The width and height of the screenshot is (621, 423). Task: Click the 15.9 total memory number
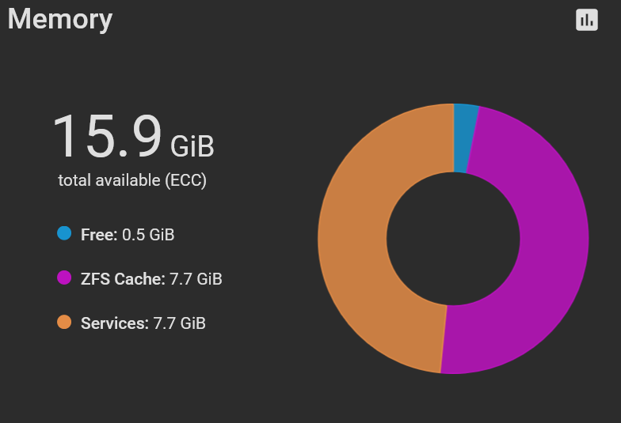(x=107, y=137)
